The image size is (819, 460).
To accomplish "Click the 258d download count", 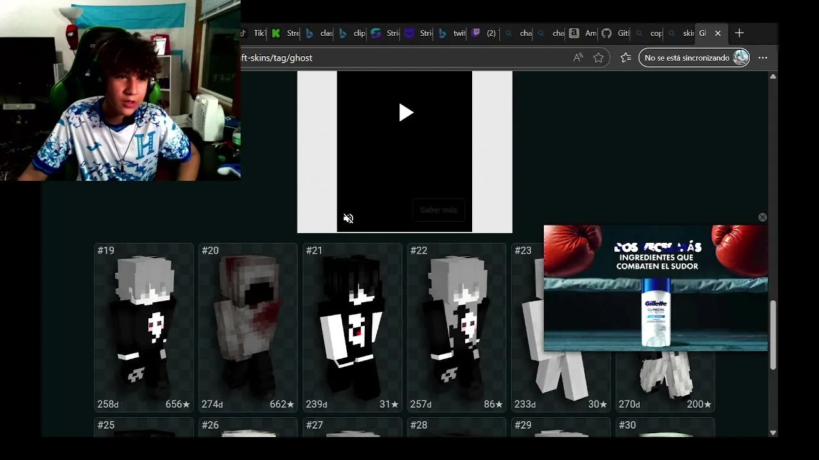I will pos(108,404).
